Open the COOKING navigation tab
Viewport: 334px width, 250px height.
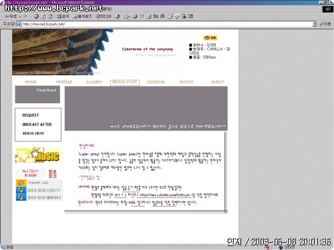pyautogui.click(x=156, y=82)
